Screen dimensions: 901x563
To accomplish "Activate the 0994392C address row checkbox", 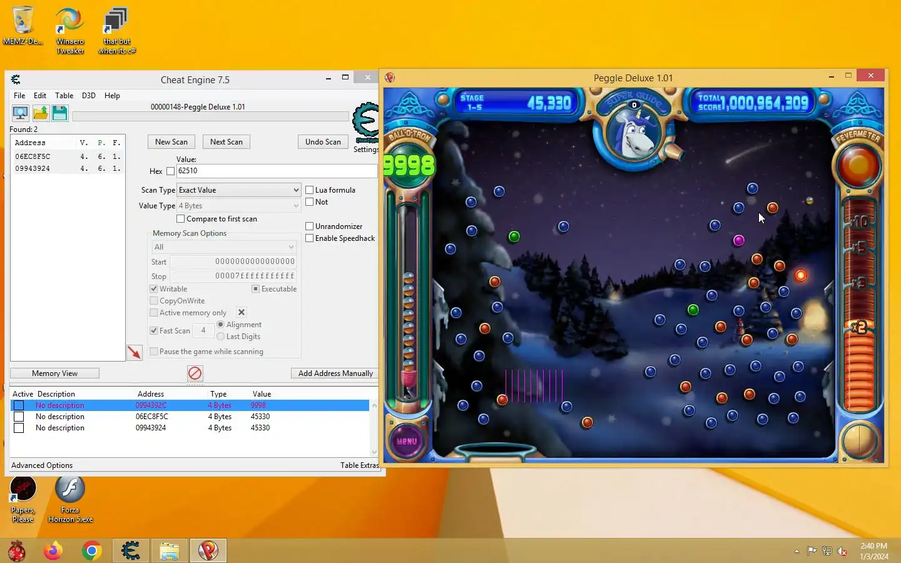I will click(19, 405).
